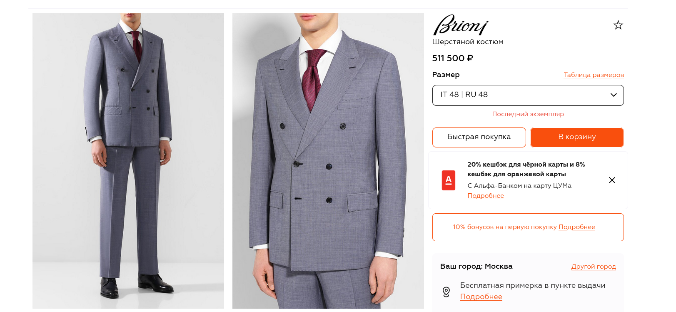Image resolution: width=676 pixels, height=312 pixels.
Task: Click the Brioni brand logo
Action: click(460, 25)
